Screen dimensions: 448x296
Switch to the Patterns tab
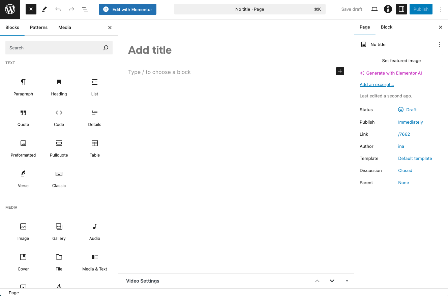coord(39,28)
